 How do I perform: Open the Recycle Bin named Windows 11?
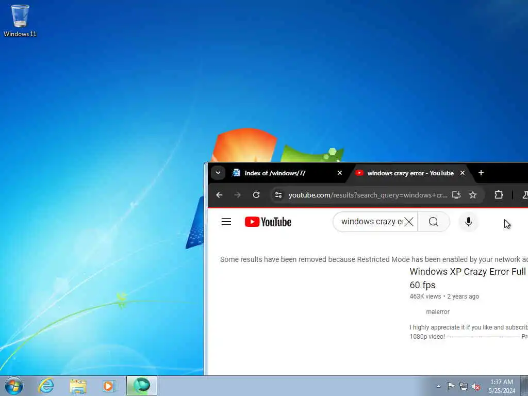pyautogui.click(x=20, y=20)
